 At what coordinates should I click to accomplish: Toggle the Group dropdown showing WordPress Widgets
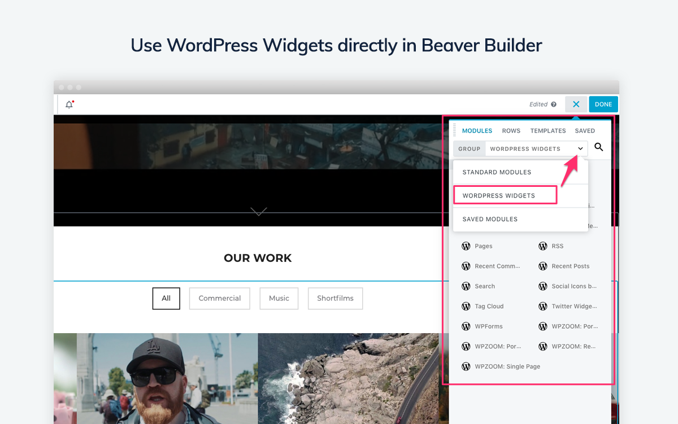click(x=520, y=148)
